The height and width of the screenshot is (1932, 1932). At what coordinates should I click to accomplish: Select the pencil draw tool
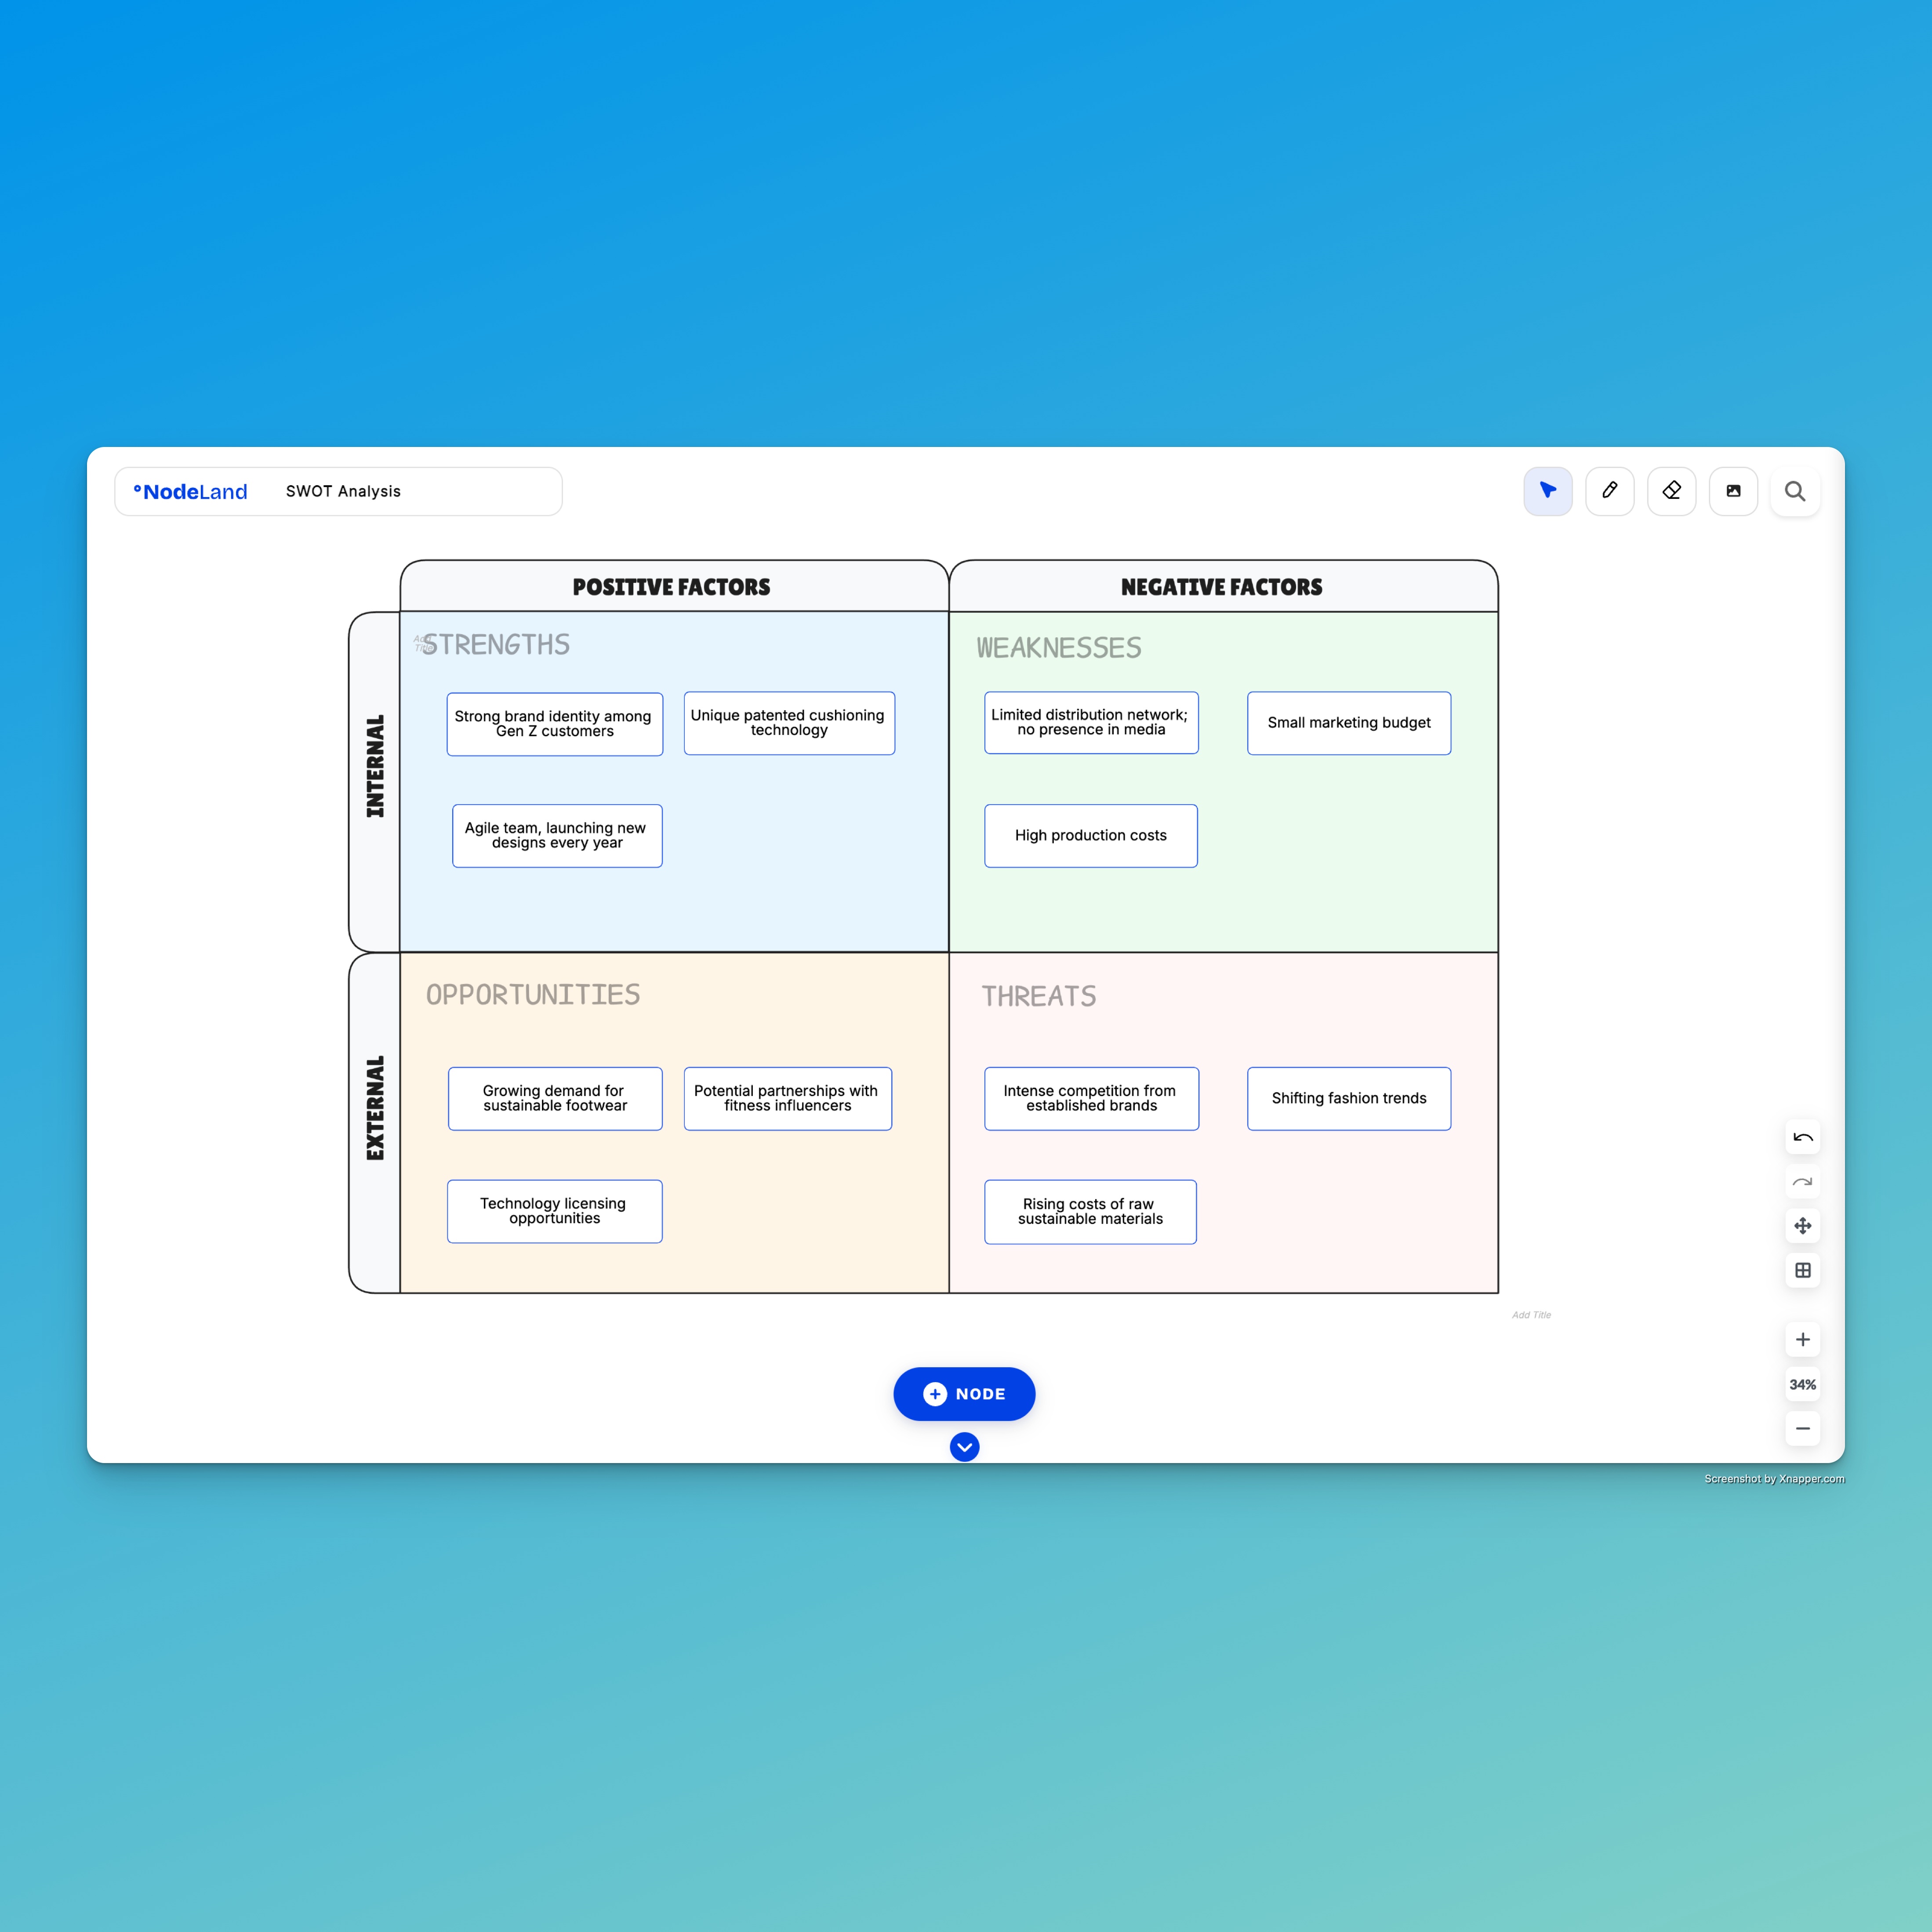pos(1609,491)
